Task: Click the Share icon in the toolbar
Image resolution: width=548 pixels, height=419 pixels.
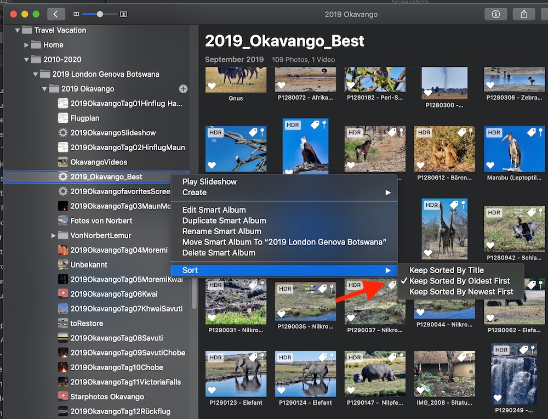Action: pyautogui.click(x=524, y=14)
